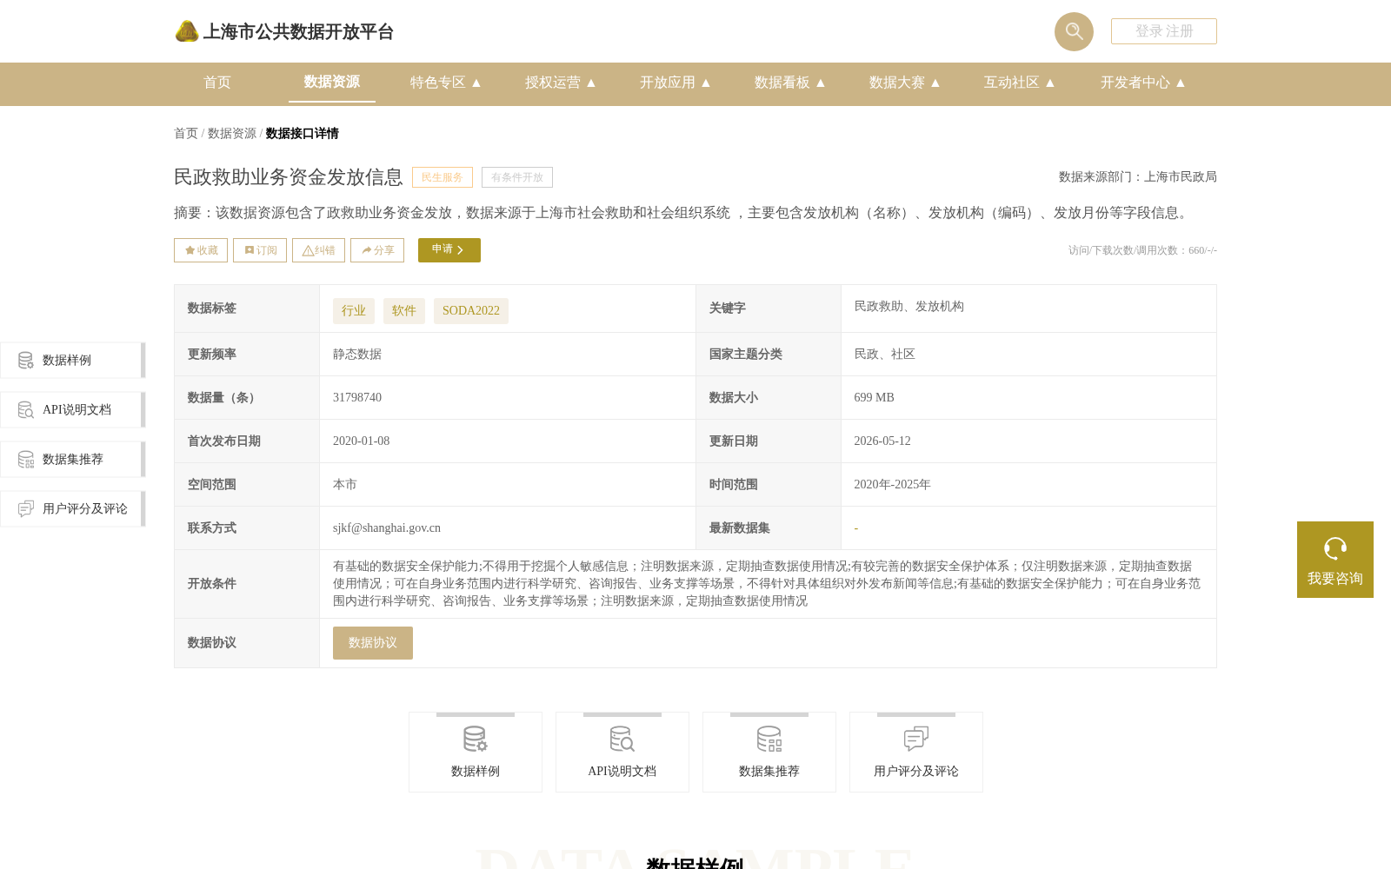Click the API说明文档 icon in left sidebar
This screenshot has height=869, width=1391.
pos(26,409)
